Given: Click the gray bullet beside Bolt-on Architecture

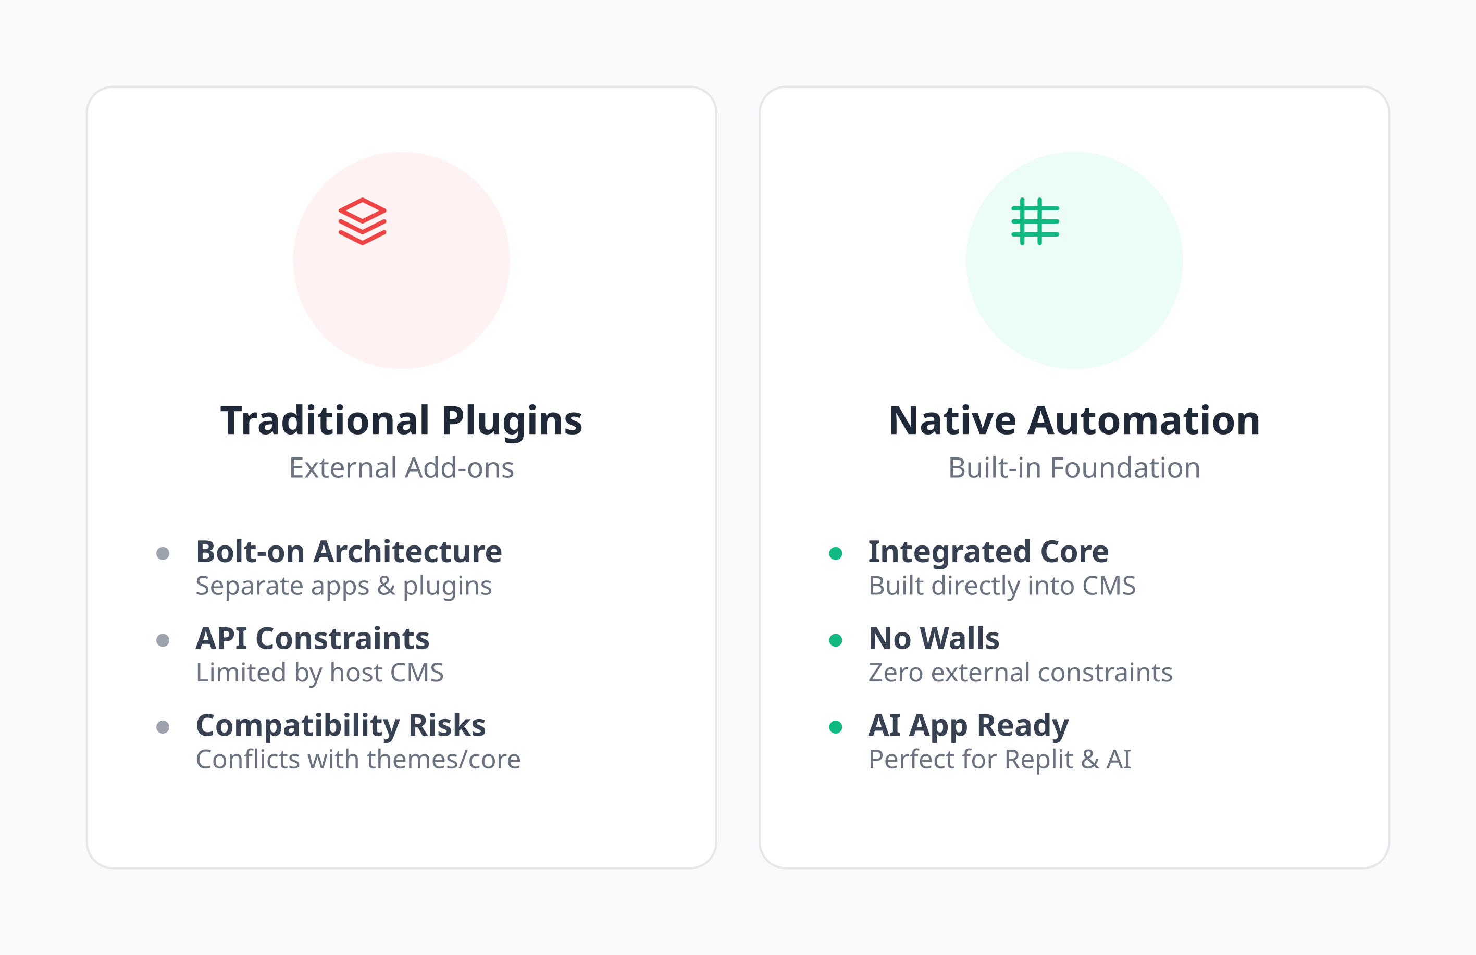Looking at the screenshot, I should (x=163, y=553).
